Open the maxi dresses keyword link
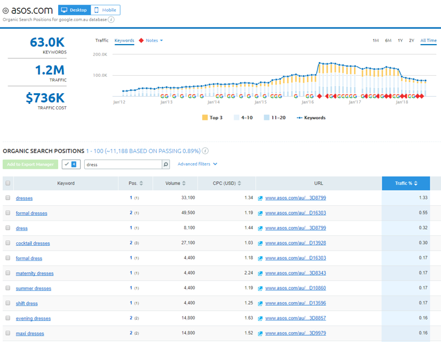This screenshot has width=441, height=342. (30, 334)
